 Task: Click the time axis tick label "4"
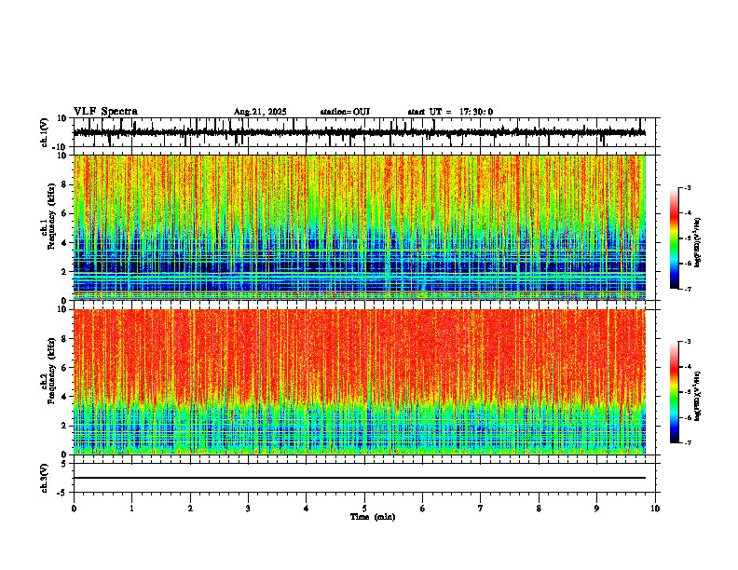point(307,509)
